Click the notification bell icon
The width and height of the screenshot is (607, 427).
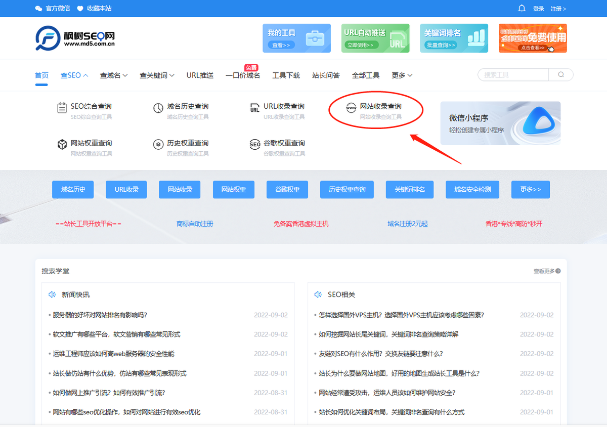tap(522, 9)
